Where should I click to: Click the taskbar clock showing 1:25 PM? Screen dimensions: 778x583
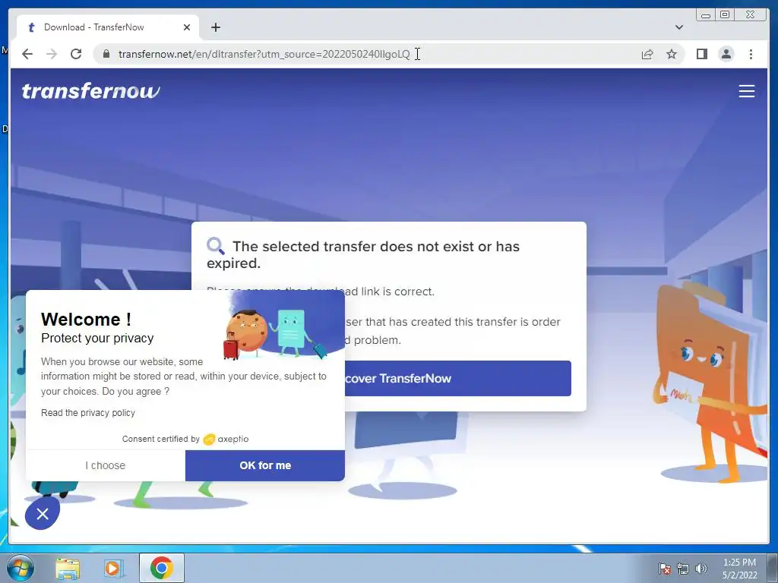[x=739, y=569]
